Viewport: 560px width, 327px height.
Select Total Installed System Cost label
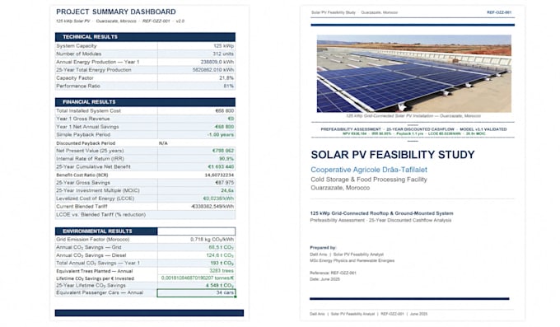click(x=88, y=111)
